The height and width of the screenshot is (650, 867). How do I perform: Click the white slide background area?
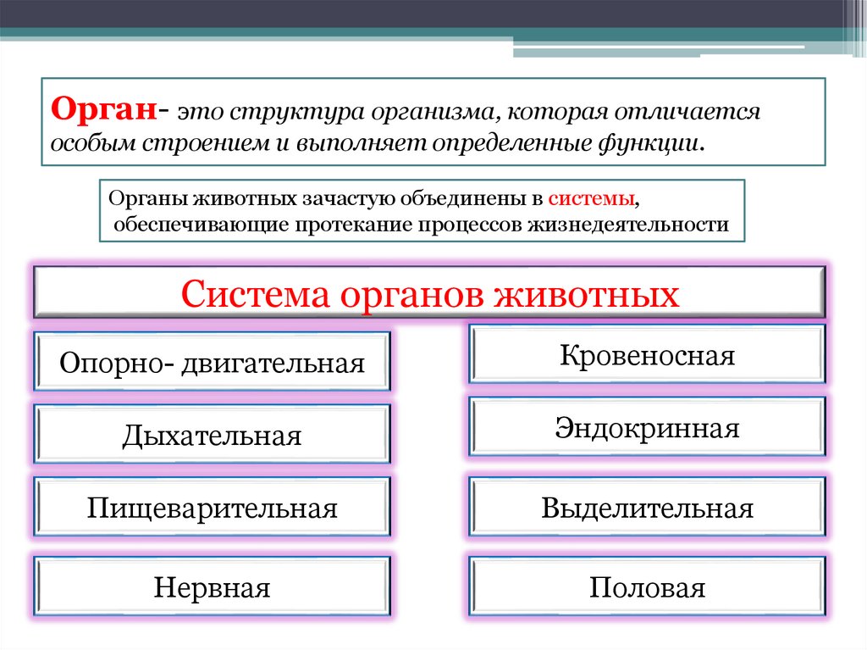pyautogui.click(x=433, y=631)
